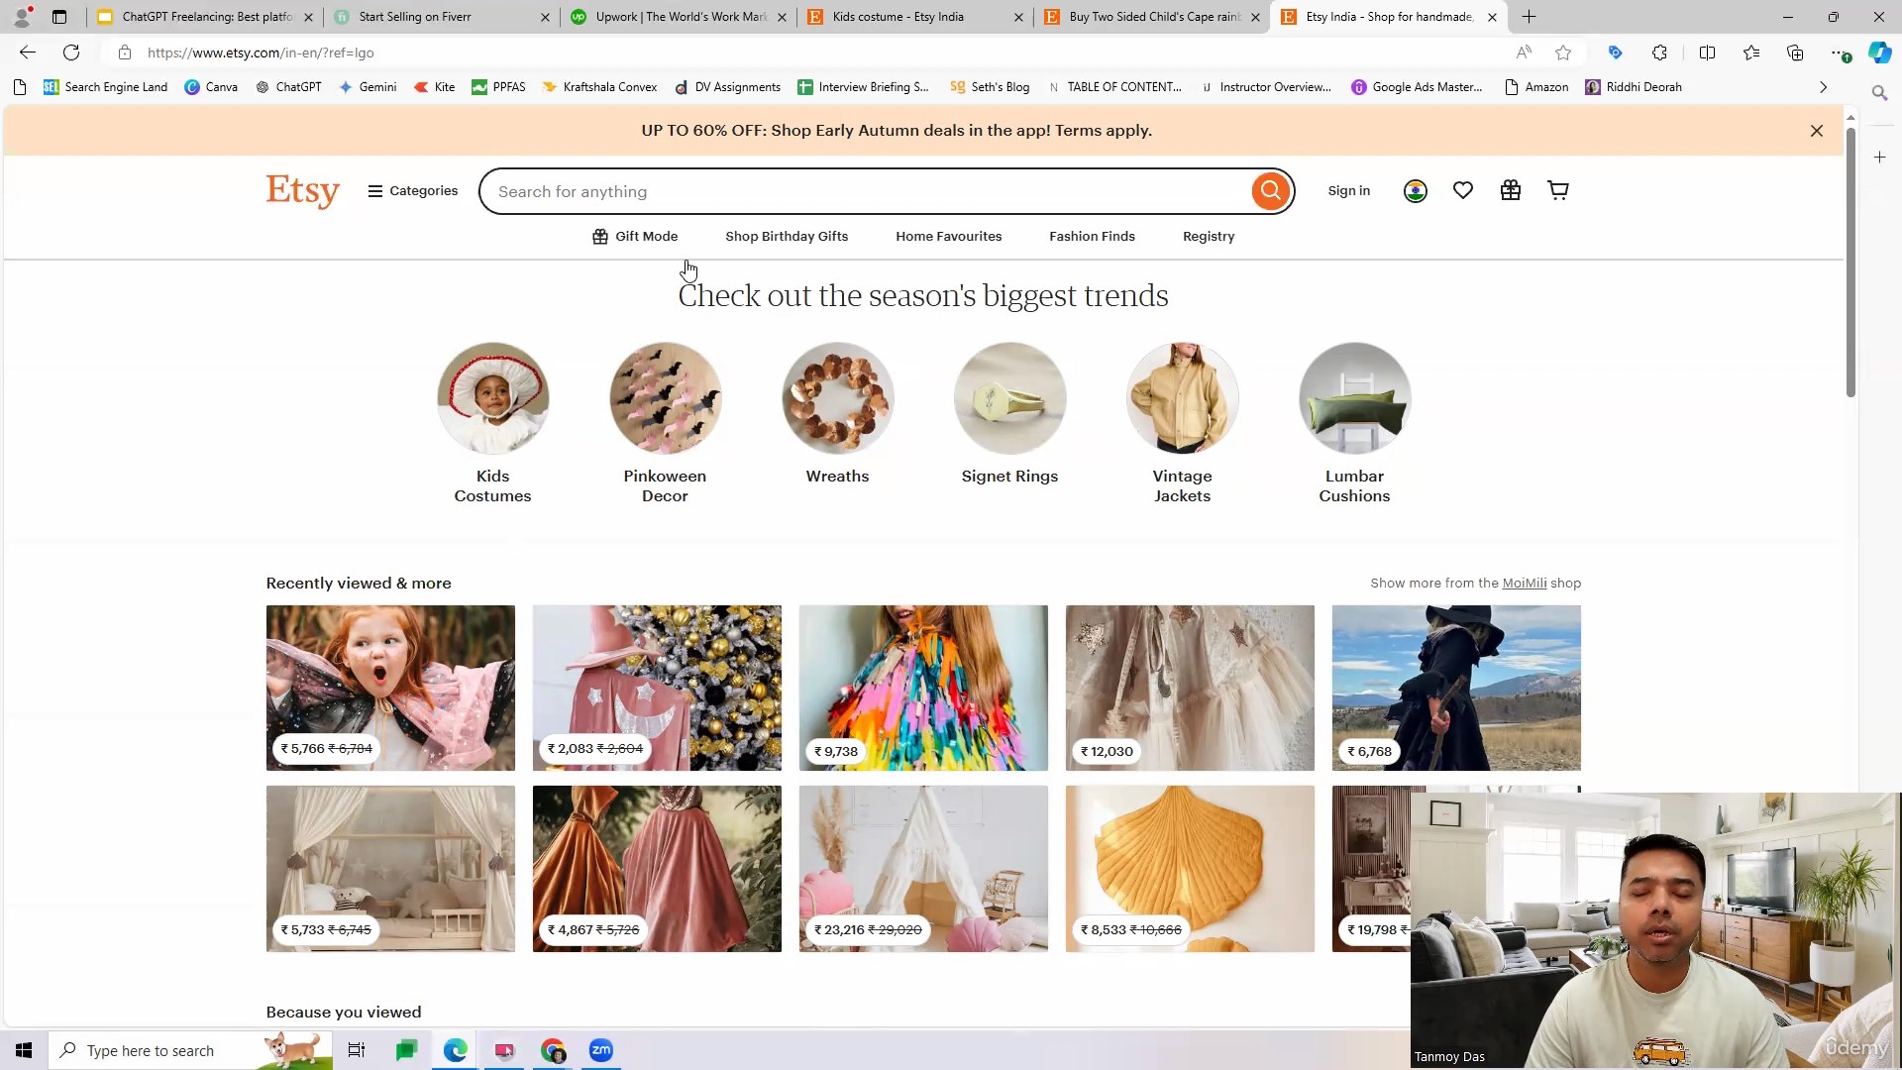Open Task View in taskbar

pos(357,1050)
